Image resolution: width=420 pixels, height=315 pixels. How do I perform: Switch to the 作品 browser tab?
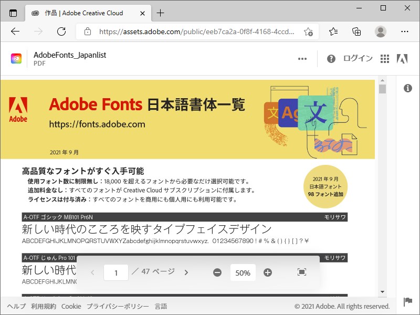point(84,13)
